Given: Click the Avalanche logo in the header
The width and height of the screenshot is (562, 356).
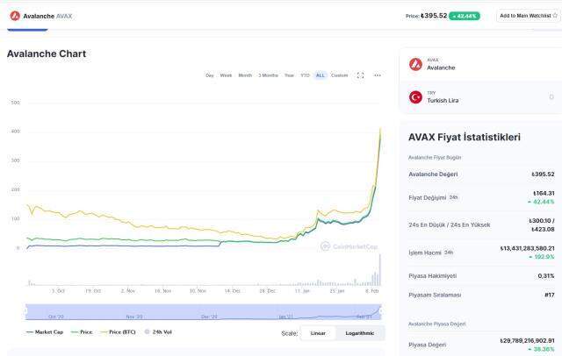Looking at the screenshot, I should pos(15,16).
